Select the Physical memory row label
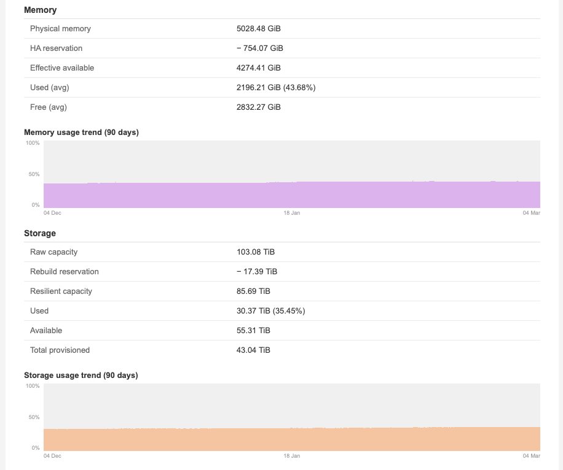Viewport: 563px width, 470px height. (x=60, y=29)
